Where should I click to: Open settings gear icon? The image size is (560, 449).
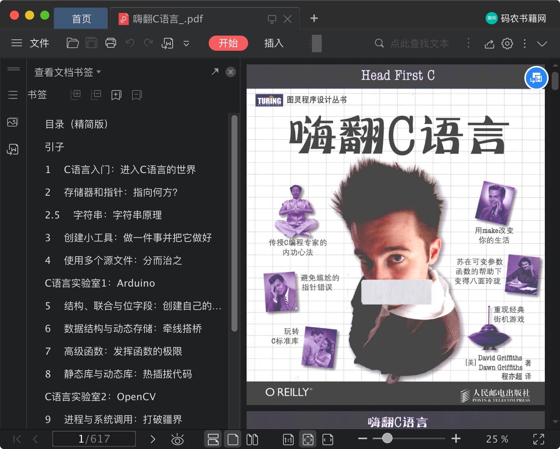click(507, 44)
